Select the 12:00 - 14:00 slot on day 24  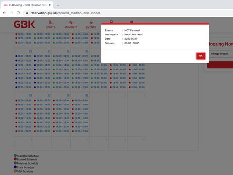[x=80, y=70]
